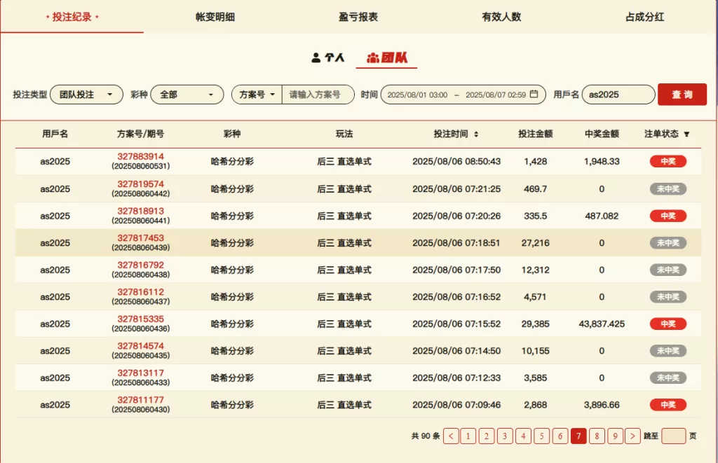Click 未中奖 badge in 327817453 row
The height and width of the screenshot is (463, 718).
pos(668,243)
